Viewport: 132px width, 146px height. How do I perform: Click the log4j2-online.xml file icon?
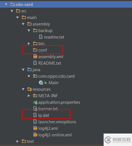coord(35,135)
